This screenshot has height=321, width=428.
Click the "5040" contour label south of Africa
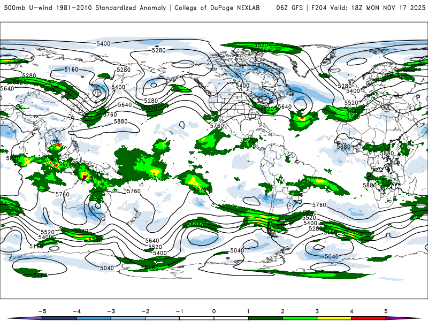332,256
